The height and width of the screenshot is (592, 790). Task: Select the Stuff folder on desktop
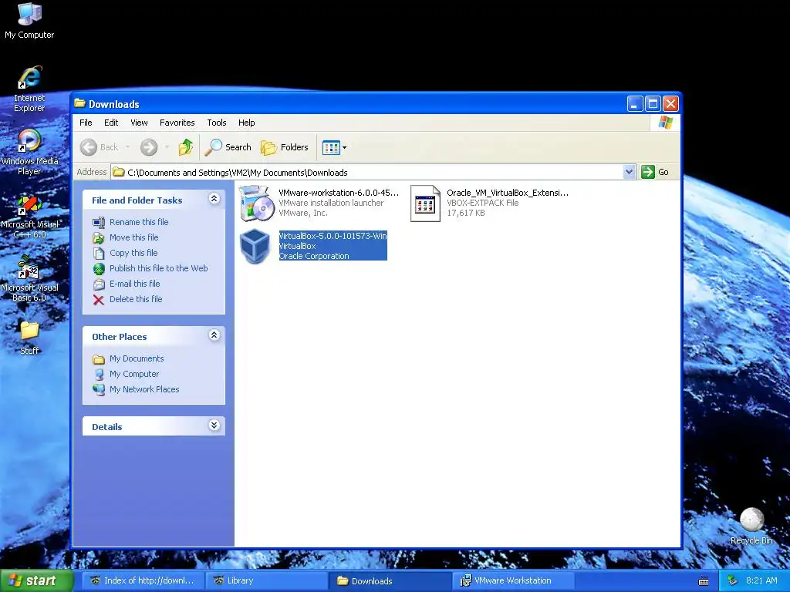29,338
